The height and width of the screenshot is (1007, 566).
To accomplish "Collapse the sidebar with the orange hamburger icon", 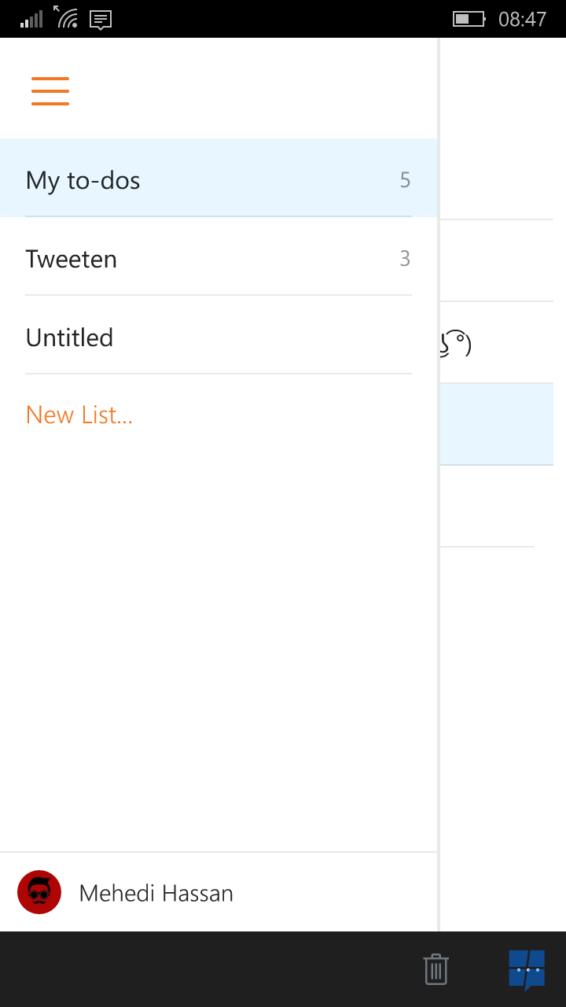I will [50, 91].
